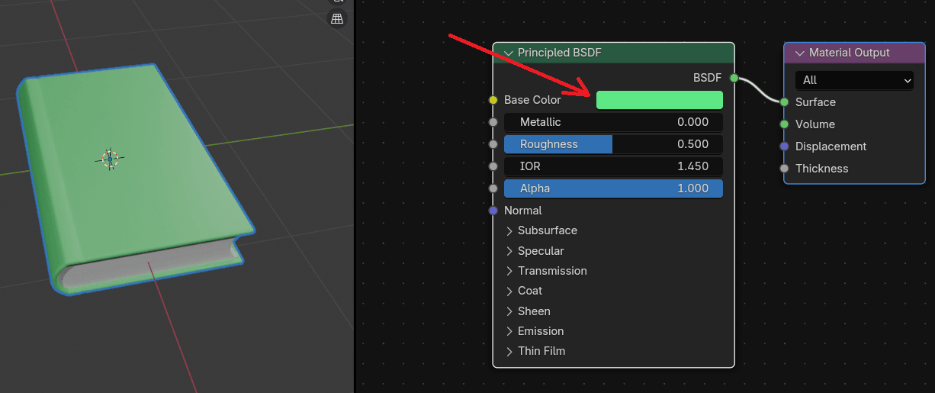Click the green BSDF output socket

tap(734, 78)
